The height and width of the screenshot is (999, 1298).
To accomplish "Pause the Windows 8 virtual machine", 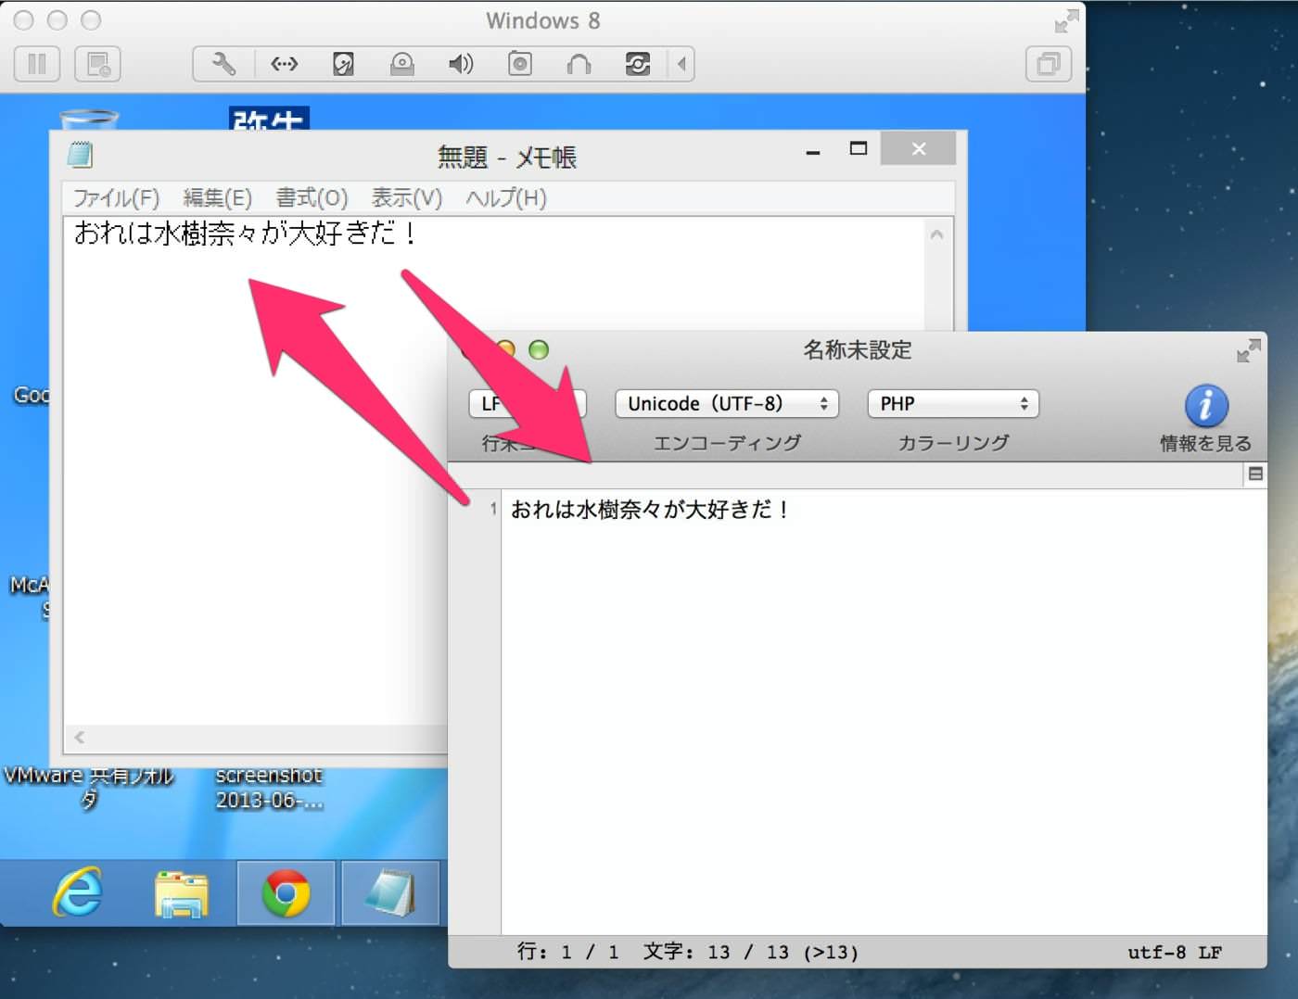I will 37,64.
